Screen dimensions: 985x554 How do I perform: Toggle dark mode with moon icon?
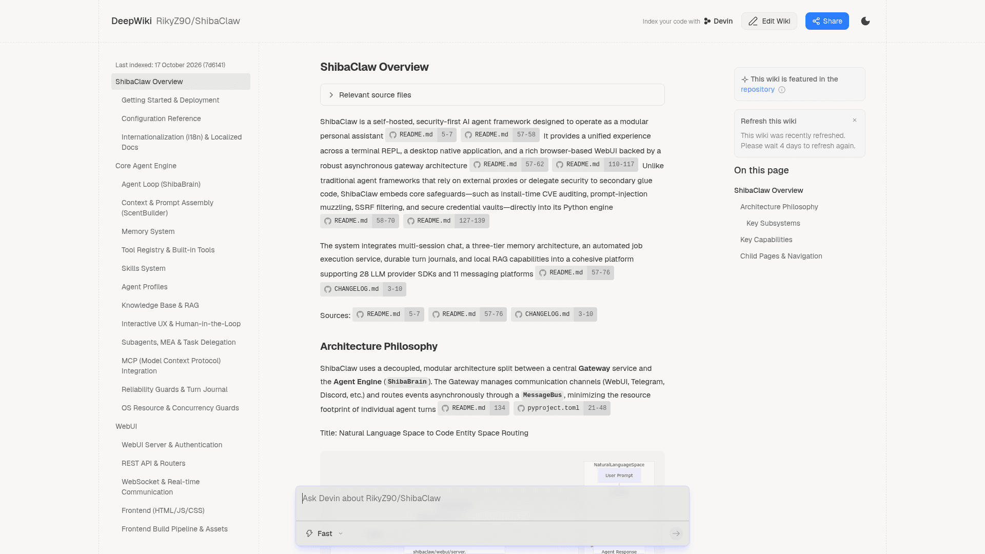click(865, 21)
